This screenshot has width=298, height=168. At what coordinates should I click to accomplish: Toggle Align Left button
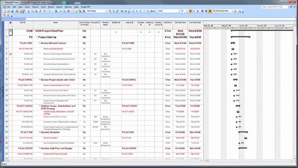[203, 11]
